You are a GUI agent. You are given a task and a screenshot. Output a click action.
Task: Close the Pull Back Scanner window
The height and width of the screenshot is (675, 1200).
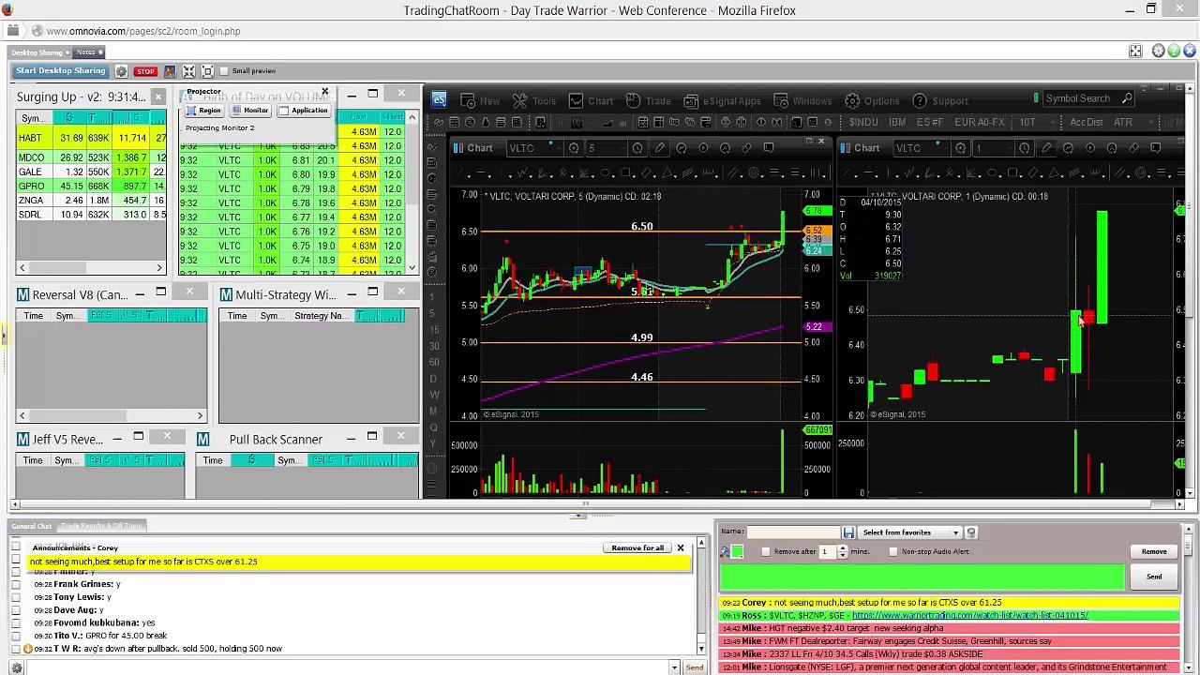400,436
